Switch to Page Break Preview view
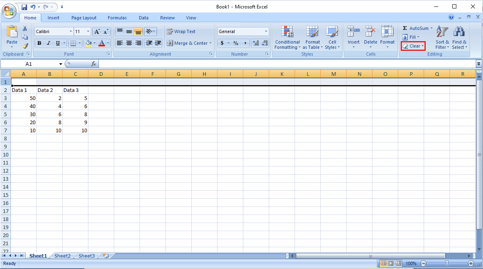The width and height of the screenshot is (483, 269). 398,263
